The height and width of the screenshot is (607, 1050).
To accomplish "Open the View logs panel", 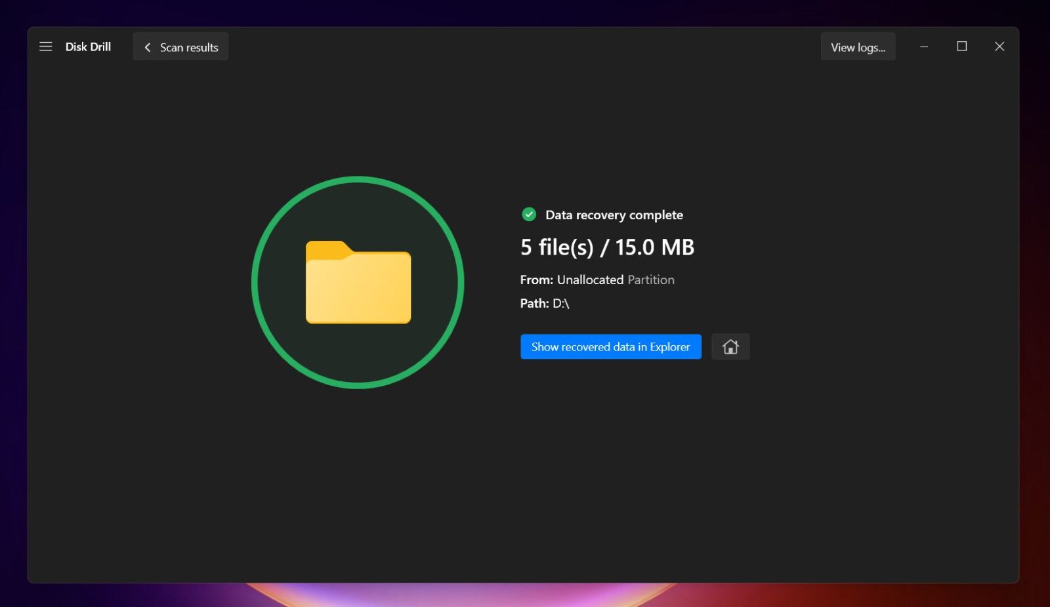I will tap(858, 47).
